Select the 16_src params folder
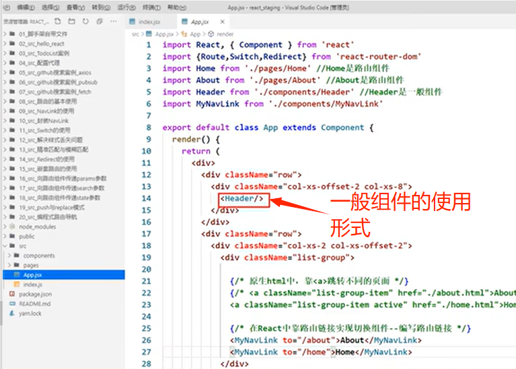Image resolution: width=516 pixels, height=369 pixels. click(63, 178)
